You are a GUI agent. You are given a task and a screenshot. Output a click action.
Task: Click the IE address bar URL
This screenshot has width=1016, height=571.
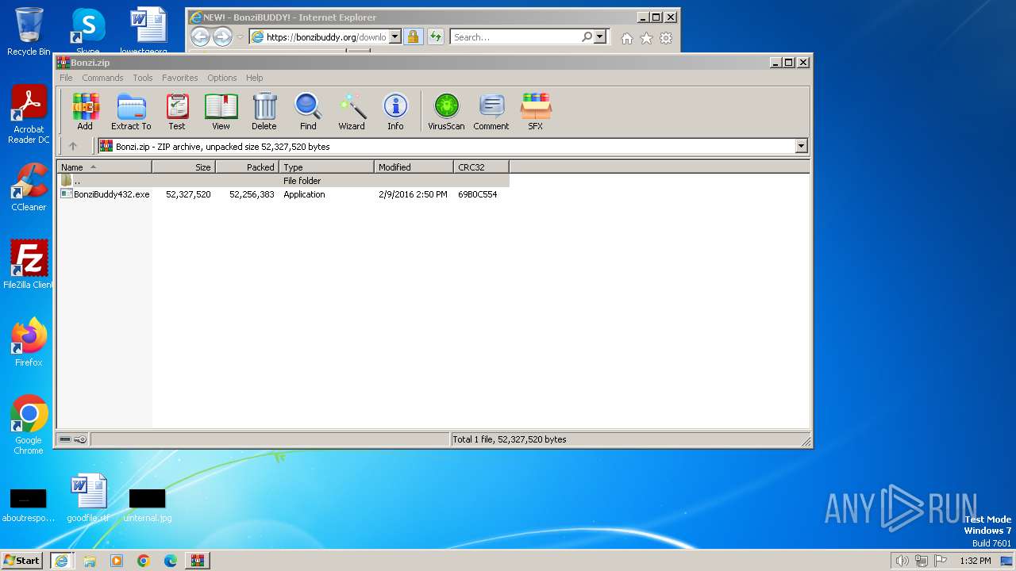tap(325, 37)
